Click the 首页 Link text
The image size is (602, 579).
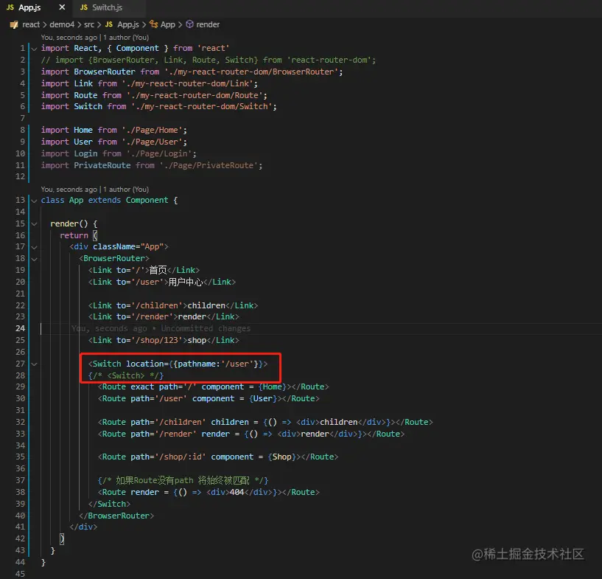coord(158,270)
